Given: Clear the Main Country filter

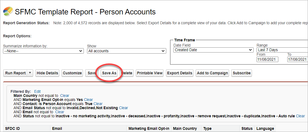Looking at the screenshot, I should [x=65, y=96].
